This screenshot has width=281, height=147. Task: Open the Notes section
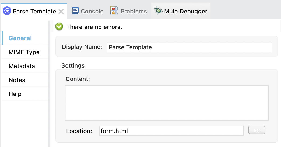pos(17,80)
